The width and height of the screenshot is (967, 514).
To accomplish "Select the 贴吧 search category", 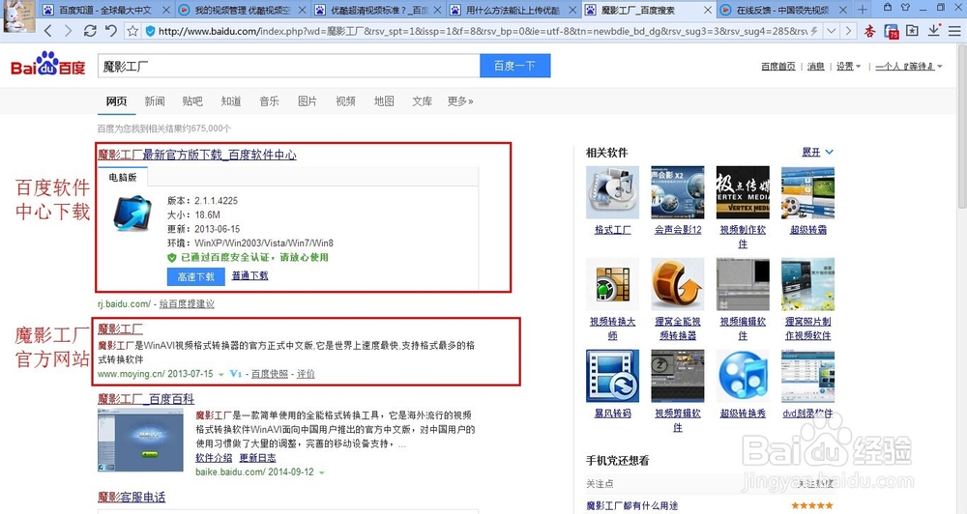I will point(192,101).
